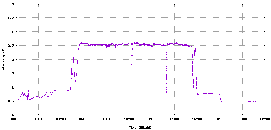Click the x-axis label 12:00

click(x=152, y=119)
